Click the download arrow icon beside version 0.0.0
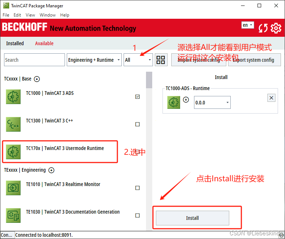The height and width of the screenshot is (239, 285). (186, 100)
